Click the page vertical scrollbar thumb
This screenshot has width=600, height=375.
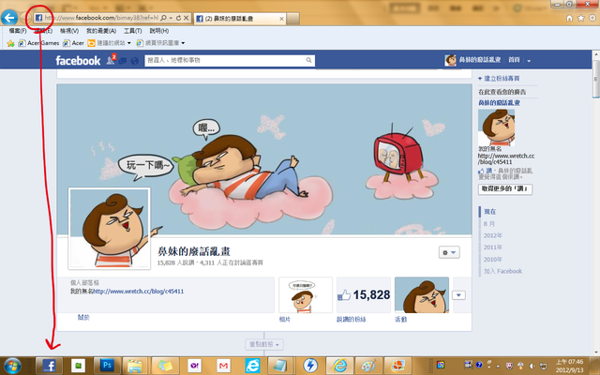(596, 79)
